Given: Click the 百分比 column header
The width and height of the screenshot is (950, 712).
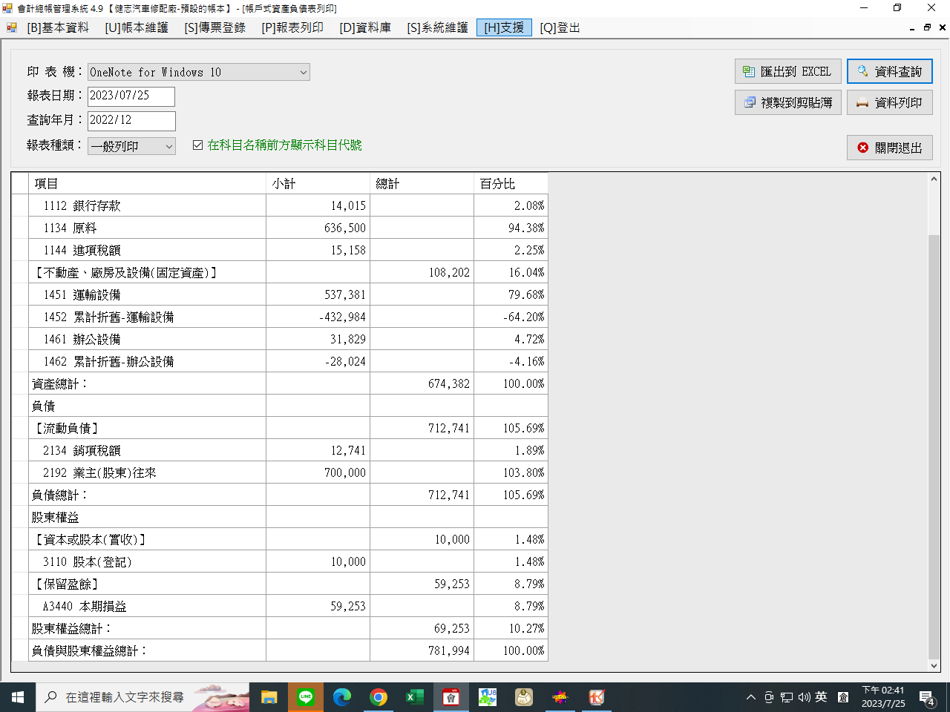Looking at the screenshot, I should [511, 183].
